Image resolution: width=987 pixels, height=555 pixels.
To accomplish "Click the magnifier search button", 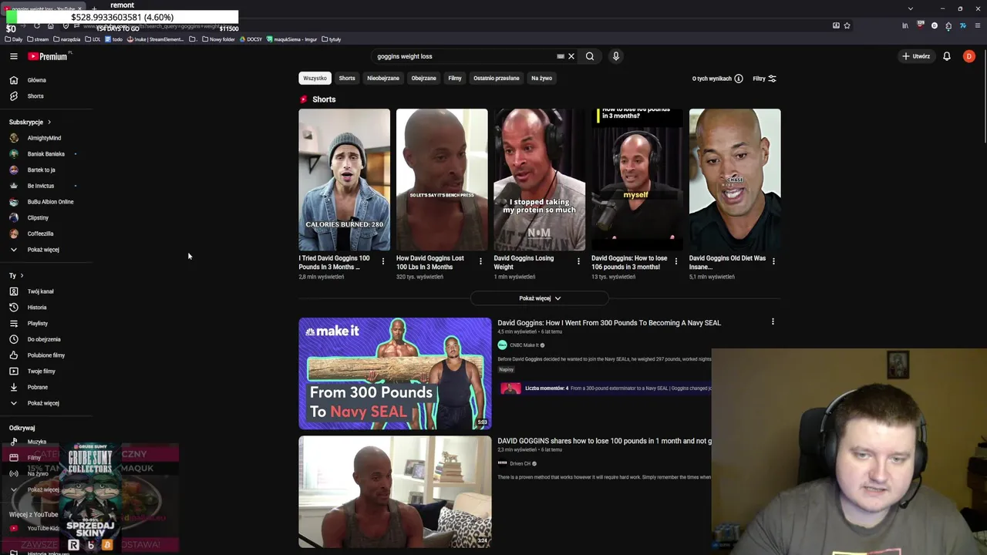I will click(590, 56).
